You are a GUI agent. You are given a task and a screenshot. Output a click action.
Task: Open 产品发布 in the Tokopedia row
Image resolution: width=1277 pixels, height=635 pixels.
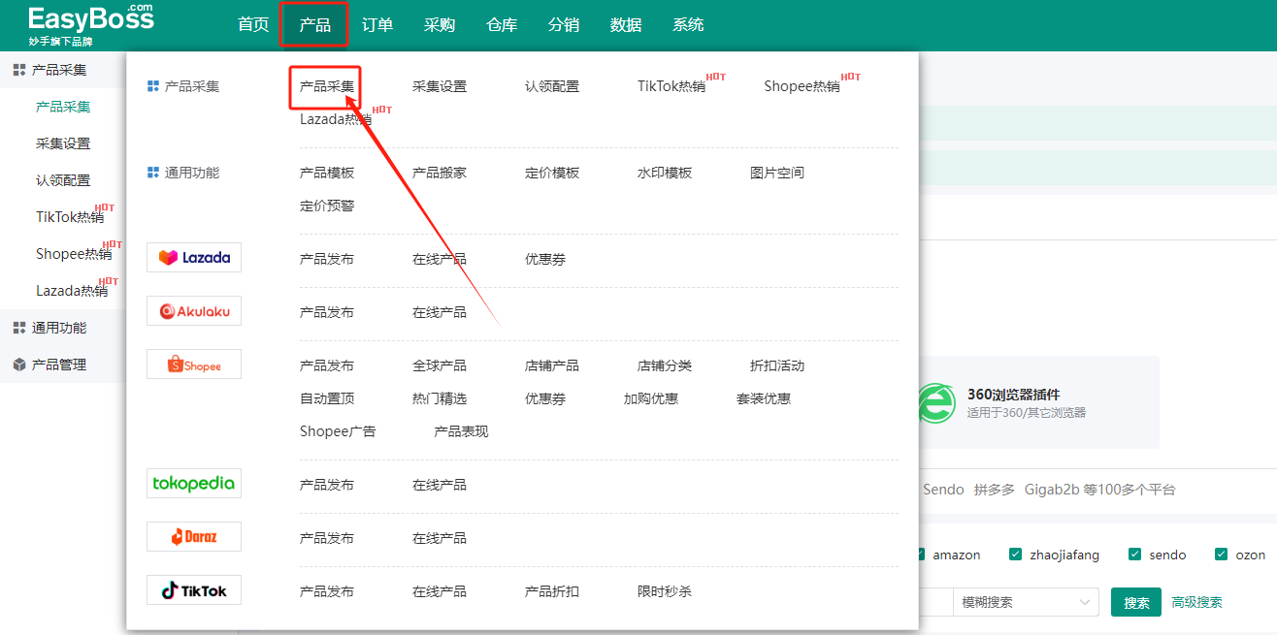pyautogui.click(x=327, y=485)
